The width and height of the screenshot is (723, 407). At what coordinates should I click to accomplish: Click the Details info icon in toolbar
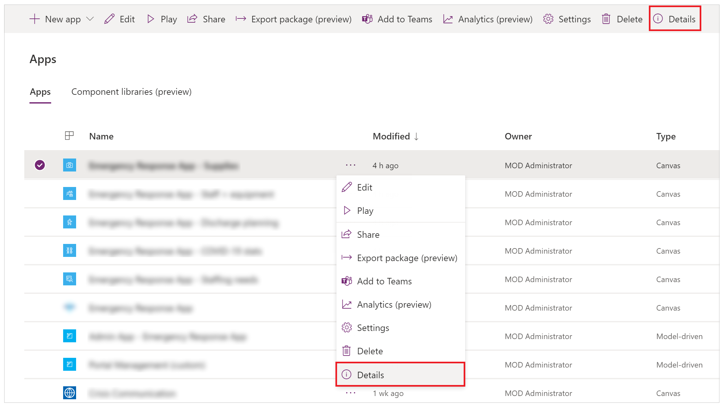click(658, 18)
